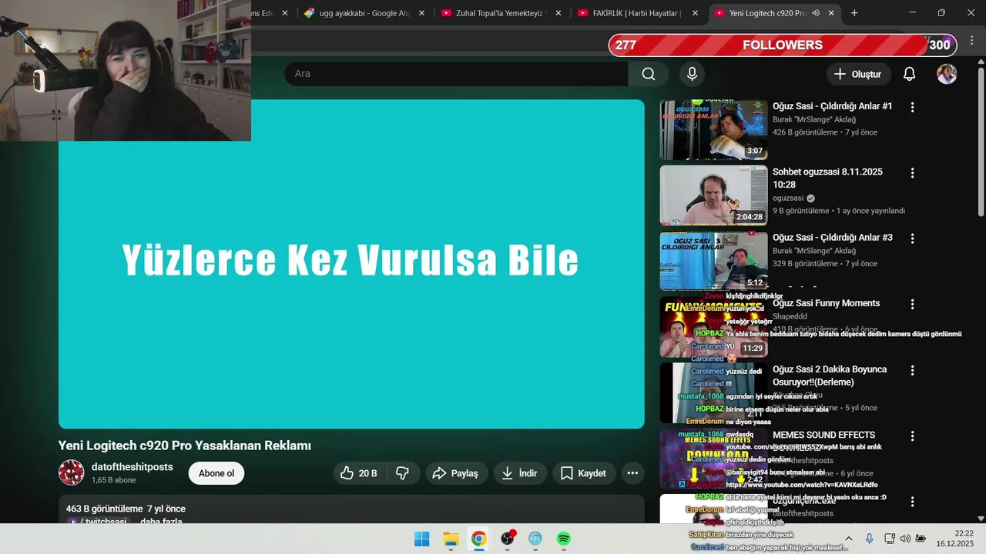Switch to Zuhal Topal'la Yemekteyiz tab

click(502, 13)
